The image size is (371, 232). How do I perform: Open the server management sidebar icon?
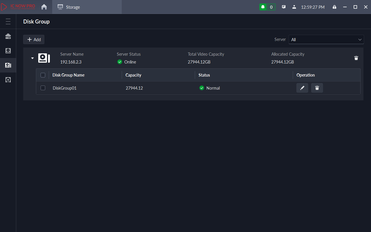pos(8,36)
